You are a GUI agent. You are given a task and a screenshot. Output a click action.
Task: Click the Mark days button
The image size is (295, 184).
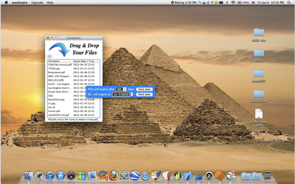click(144, 89)
